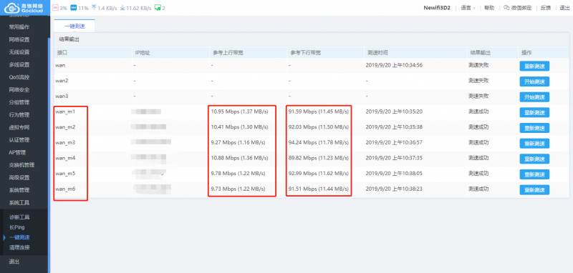Select 一键测速 in the sidebar submenu
The image size is (573, 273).
click(19, 237)
